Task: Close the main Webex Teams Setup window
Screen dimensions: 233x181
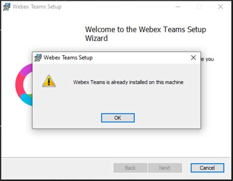Action: click(221, 7)
